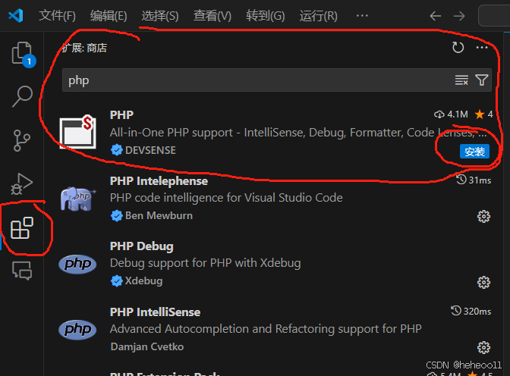Clear extensions search results
The height and width of the screenshot is (376, 510).
tap(461, 80)
